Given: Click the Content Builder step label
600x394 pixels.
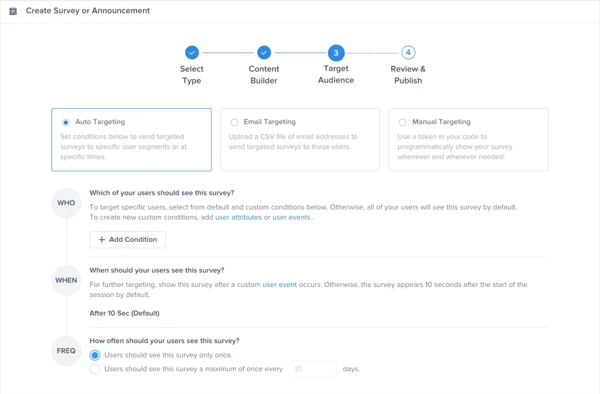Looking at the screenshot, I should coord(264,74).
